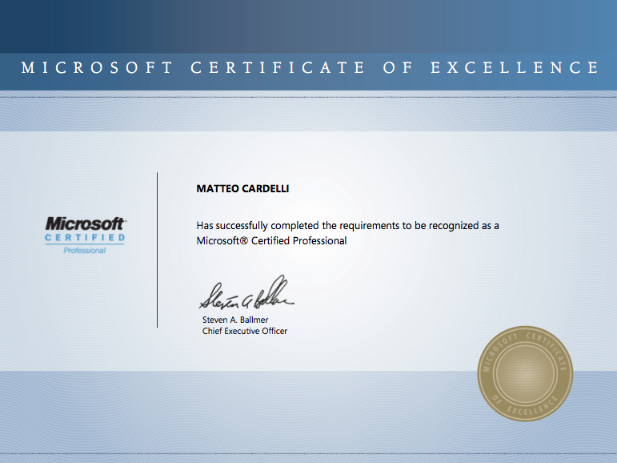Click the word OF in the header title
Viewport: 617px width, 463px height.
(398, 68)
